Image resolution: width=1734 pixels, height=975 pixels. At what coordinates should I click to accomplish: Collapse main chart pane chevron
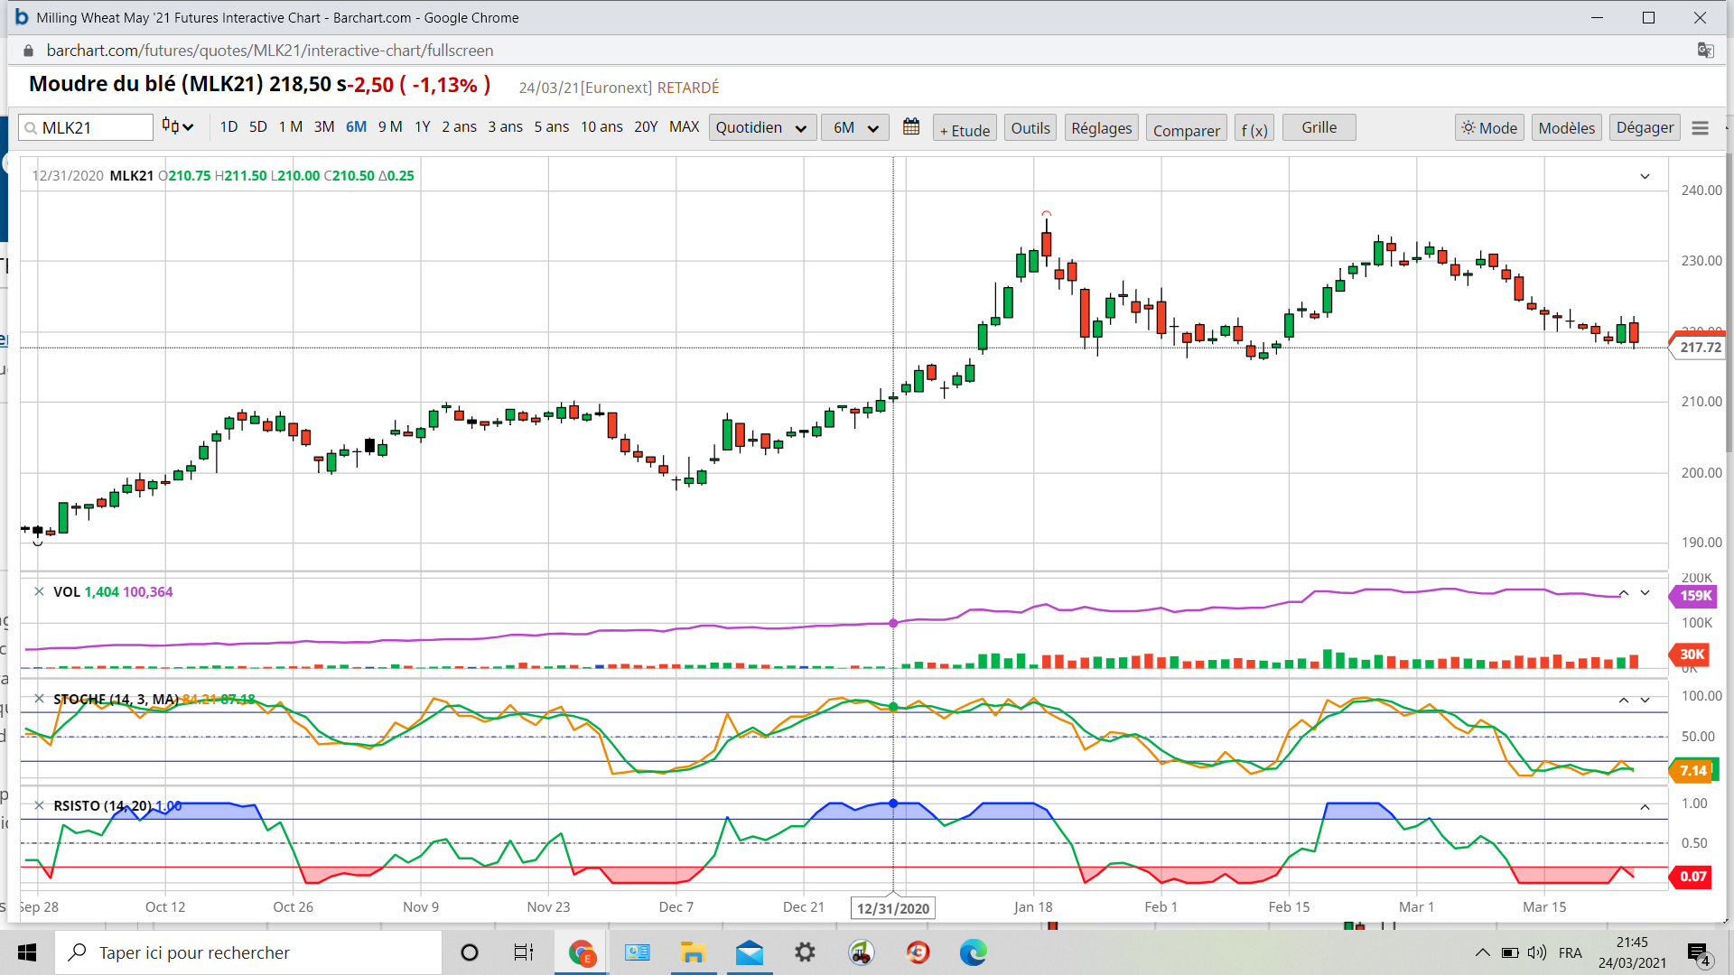[1645, 177]
